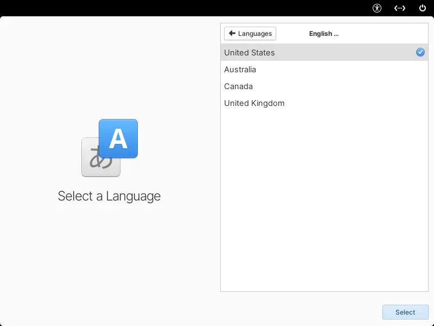Screen dimensions: 434x326
Task: Click the blue checkmark beside United States
Action: point(420,52)
